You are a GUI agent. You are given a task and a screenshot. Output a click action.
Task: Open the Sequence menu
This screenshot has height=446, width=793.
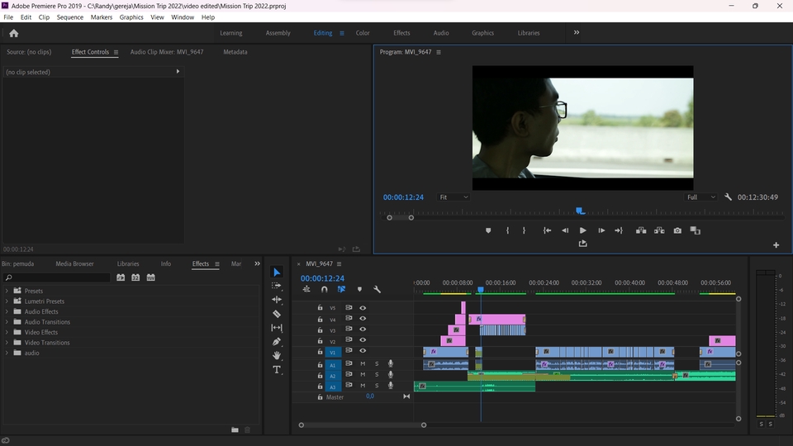[70, 17]
